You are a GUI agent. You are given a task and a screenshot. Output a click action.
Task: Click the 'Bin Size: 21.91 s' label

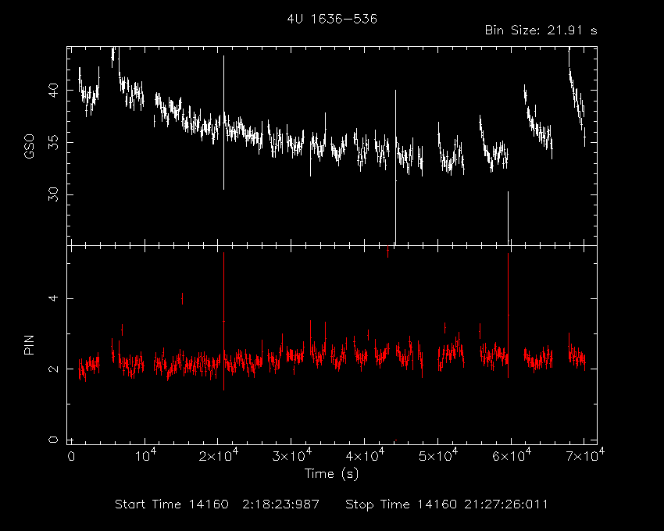[x=541, y=30]
